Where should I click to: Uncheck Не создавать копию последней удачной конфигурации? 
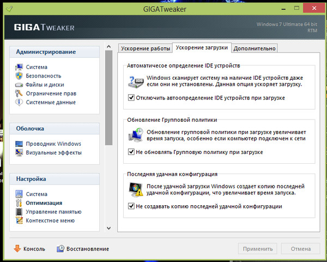pyautogui.click(x=131, y=206)
